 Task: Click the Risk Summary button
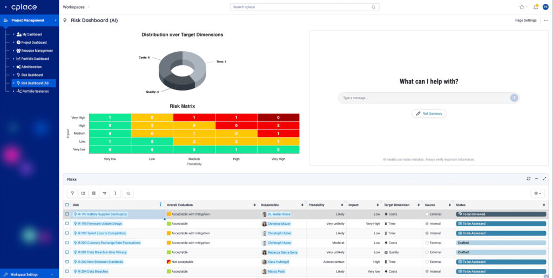(429, 114)
